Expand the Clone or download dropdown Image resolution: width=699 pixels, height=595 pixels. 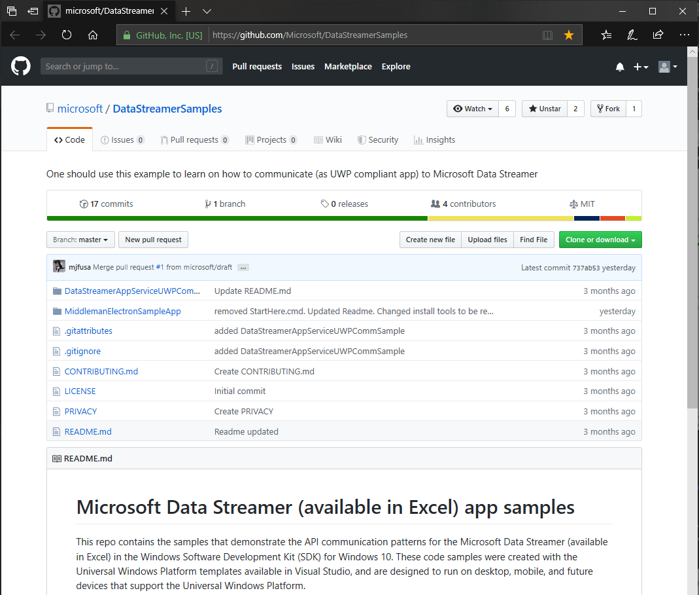600,240
